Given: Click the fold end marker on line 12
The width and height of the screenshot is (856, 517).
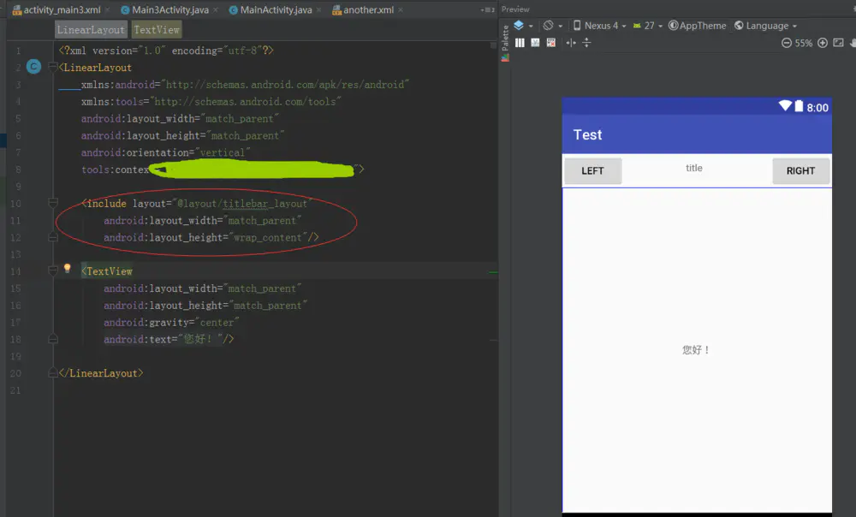Looking at the screenshot, I should pos(53,237).
